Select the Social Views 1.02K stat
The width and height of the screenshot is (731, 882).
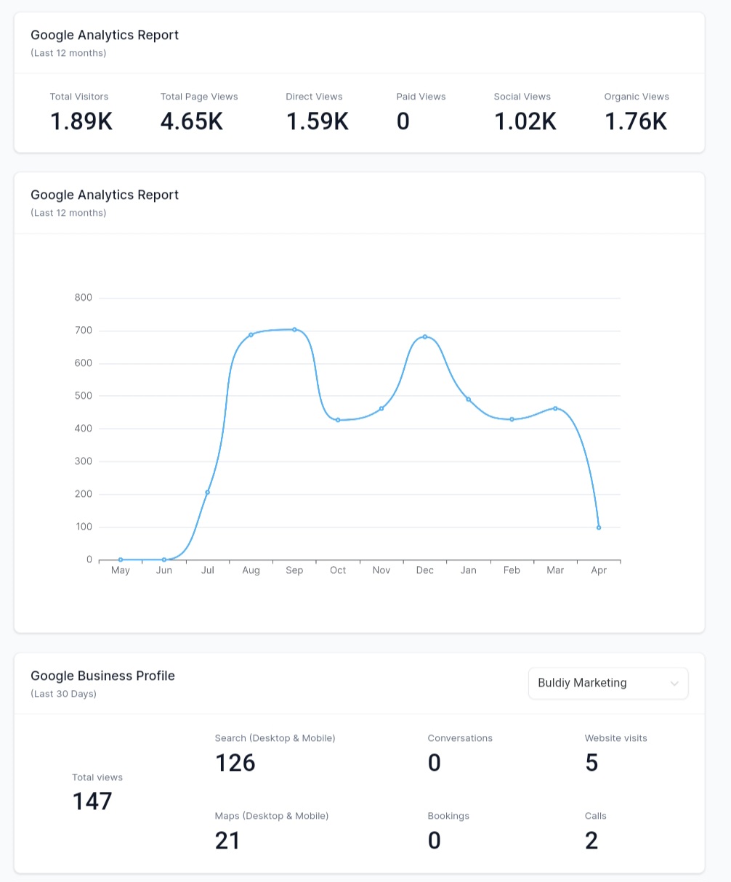(x=525, y=121)
